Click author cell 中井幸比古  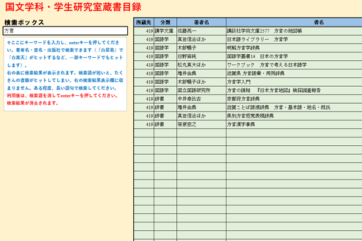tap(200, 99)
